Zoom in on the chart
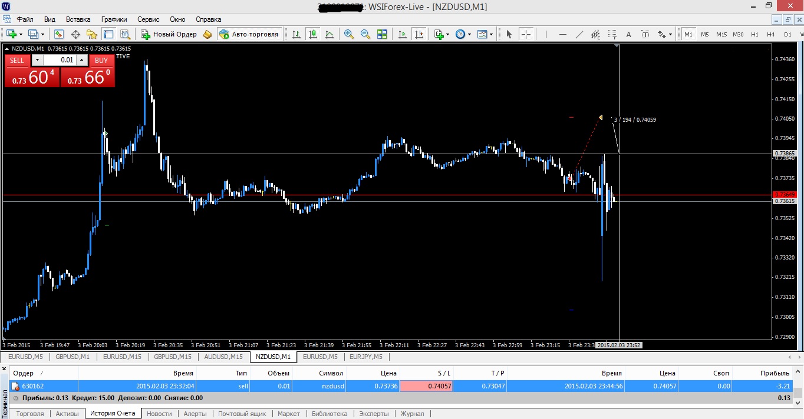804x419 pixels. [x=349, y=34]
